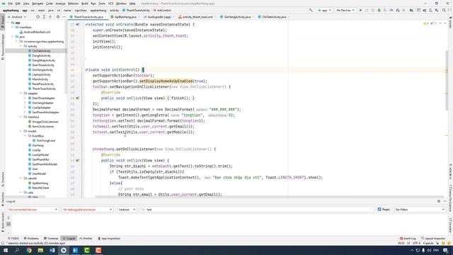Image resolution: width=453 pixels, height=255 pixels.
Task: Switch to ApiBanHang.java tab
Action: pyautogui.click(x=125, y=17)
